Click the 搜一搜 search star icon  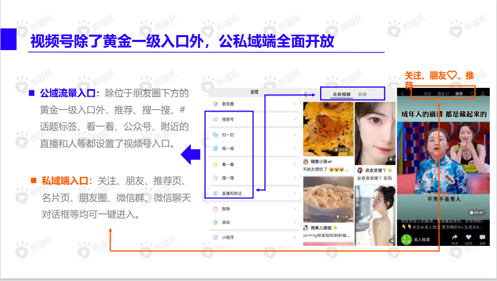[216, 178]
